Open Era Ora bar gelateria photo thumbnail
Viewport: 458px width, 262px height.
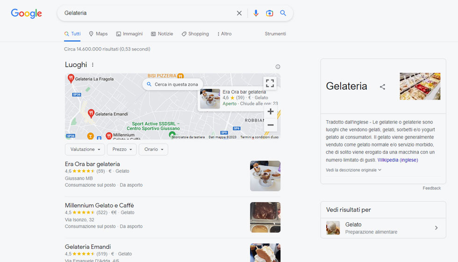(x=265, y=176)
